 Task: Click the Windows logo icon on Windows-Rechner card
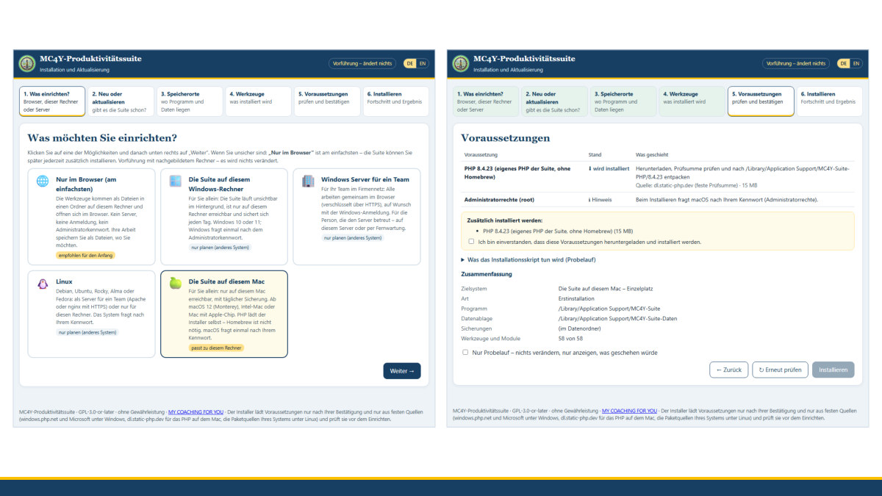click(x=175, y=181)
